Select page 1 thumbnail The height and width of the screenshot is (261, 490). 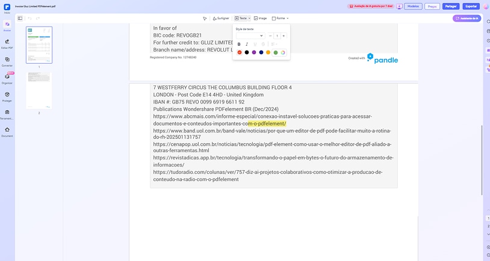39,45
